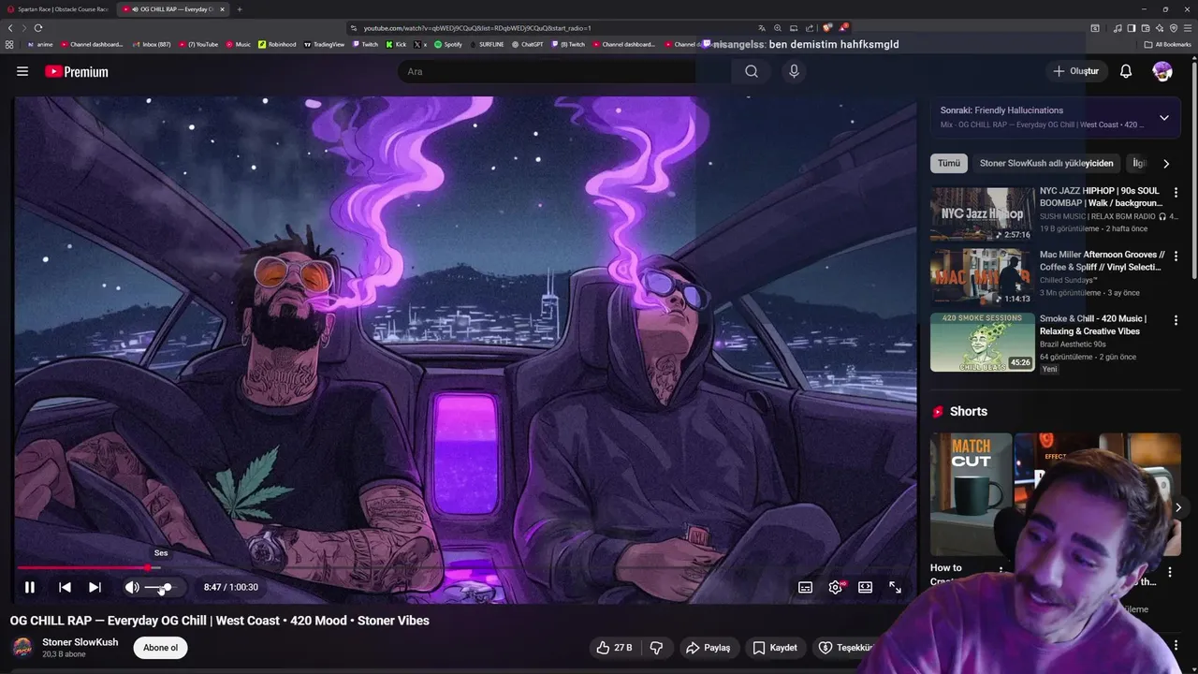
Task: Open a new browser tab
Action: tap(239, 9)
